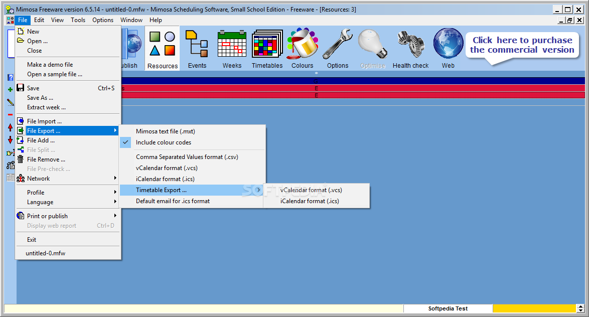This screenshot has width=589, height=317.
Task: Open the Resources toolbar icon
Action: 162,48
